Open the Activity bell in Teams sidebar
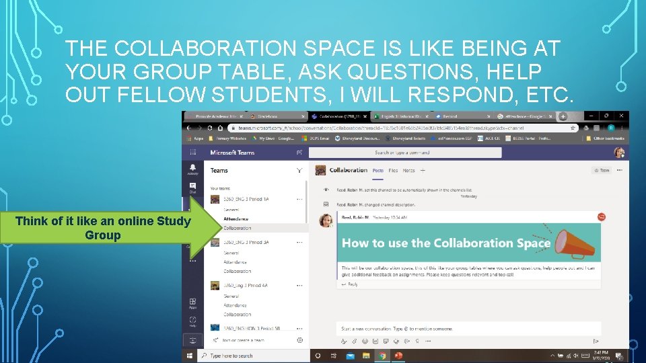 click(x=192, y=169)
